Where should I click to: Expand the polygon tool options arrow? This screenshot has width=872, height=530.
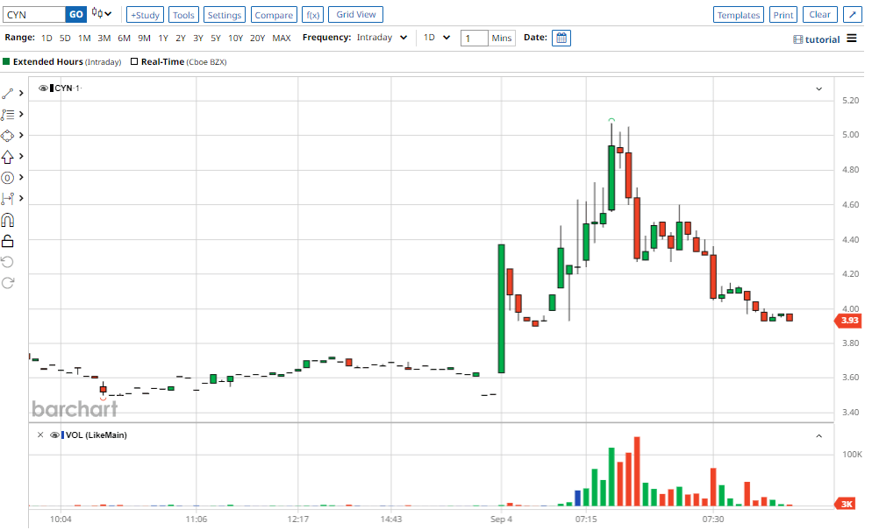[21, 136]
